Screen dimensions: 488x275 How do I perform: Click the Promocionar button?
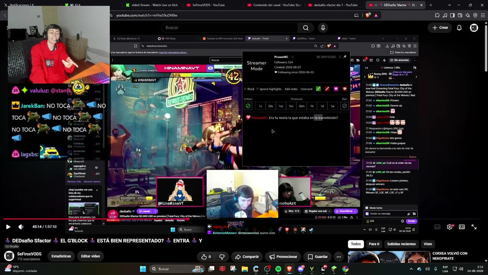coord(283,257)
